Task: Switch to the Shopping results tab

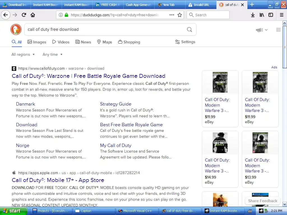Action: 129,42
